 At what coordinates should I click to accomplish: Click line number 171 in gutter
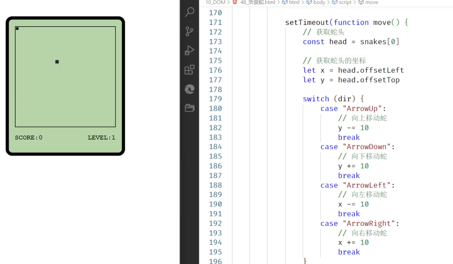point(216,23)
